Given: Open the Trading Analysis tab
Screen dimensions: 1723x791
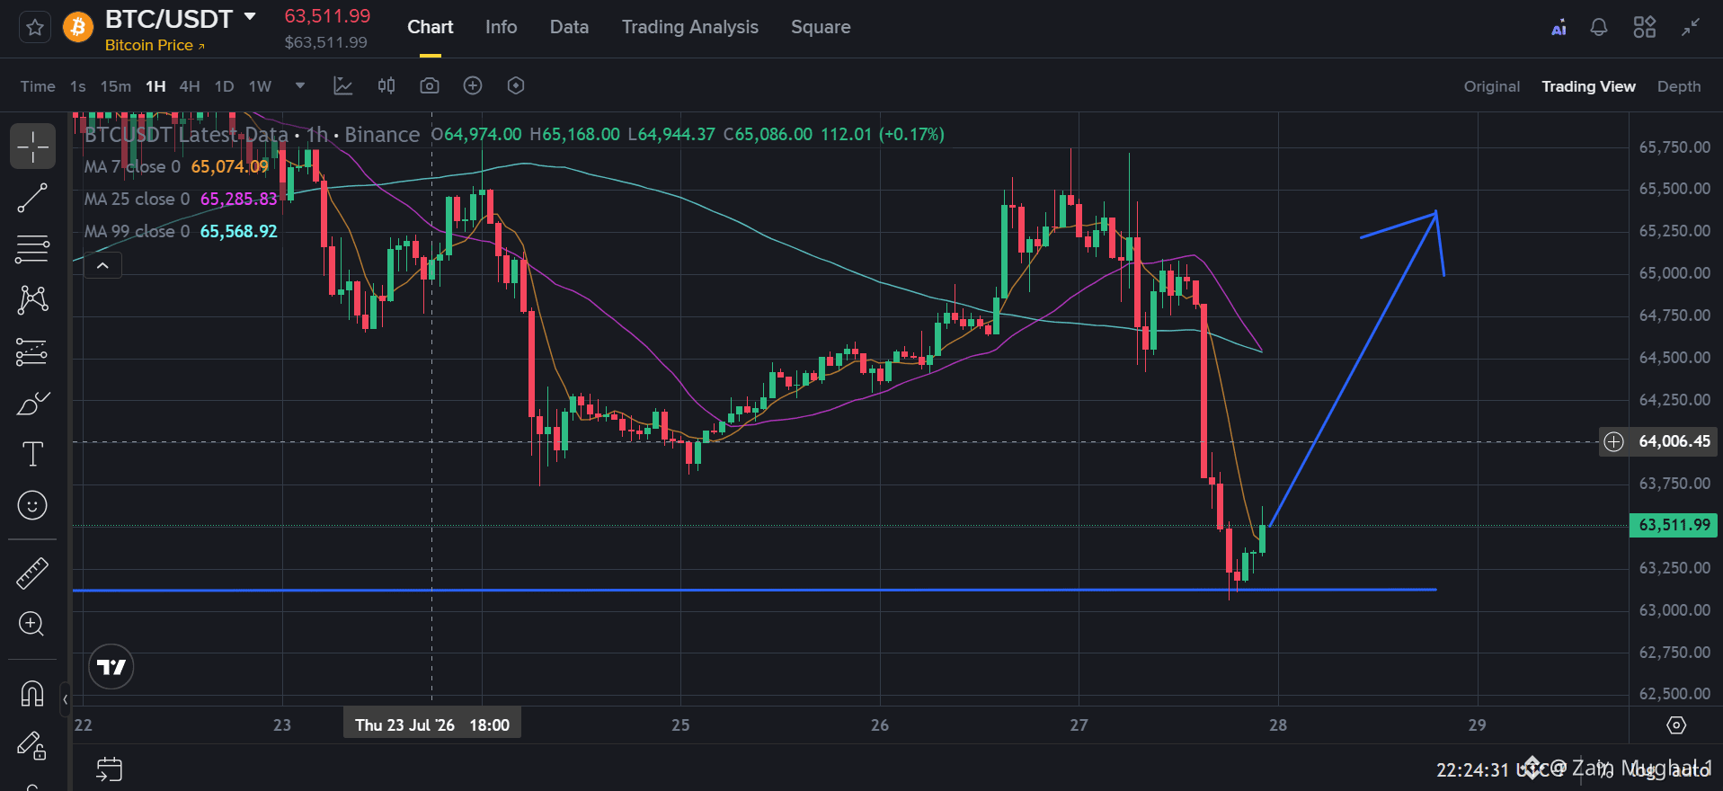Looking at the screenshot, I should pyautogui.click(x=690, y=27).
